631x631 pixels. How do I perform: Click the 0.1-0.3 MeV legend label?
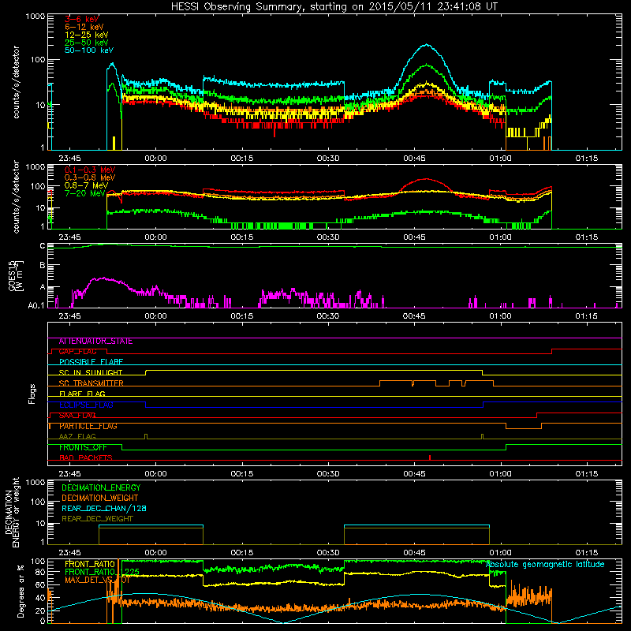coord(90,170)
